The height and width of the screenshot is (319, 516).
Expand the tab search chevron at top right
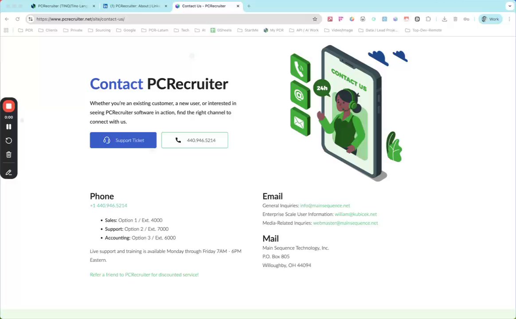tap(510, 6)
